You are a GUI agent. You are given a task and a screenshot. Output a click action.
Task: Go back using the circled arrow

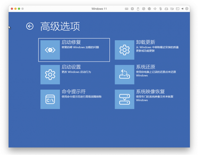point(30,26)
